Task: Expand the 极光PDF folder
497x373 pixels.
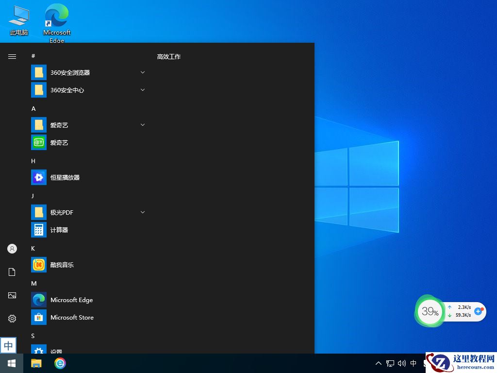Action: pyautogui.click(x=142, y=212)
